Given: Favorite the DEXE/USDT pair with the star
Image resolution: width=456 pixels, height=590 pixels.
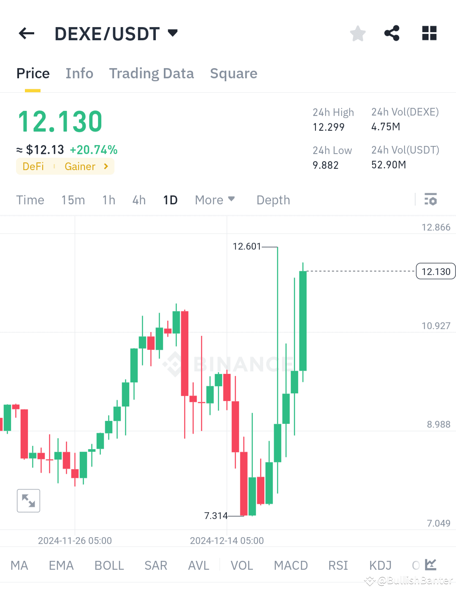Looking at the screenshot, I should click(x=358, y=33).
